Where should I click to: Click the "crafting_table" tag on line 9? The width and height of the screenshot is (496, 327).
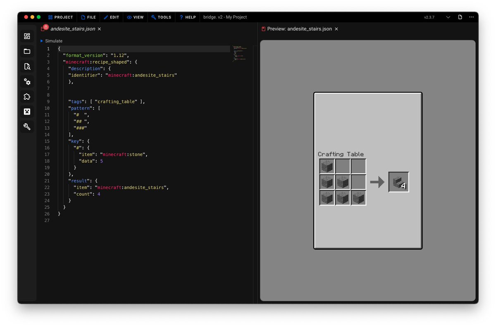point(117,102)
